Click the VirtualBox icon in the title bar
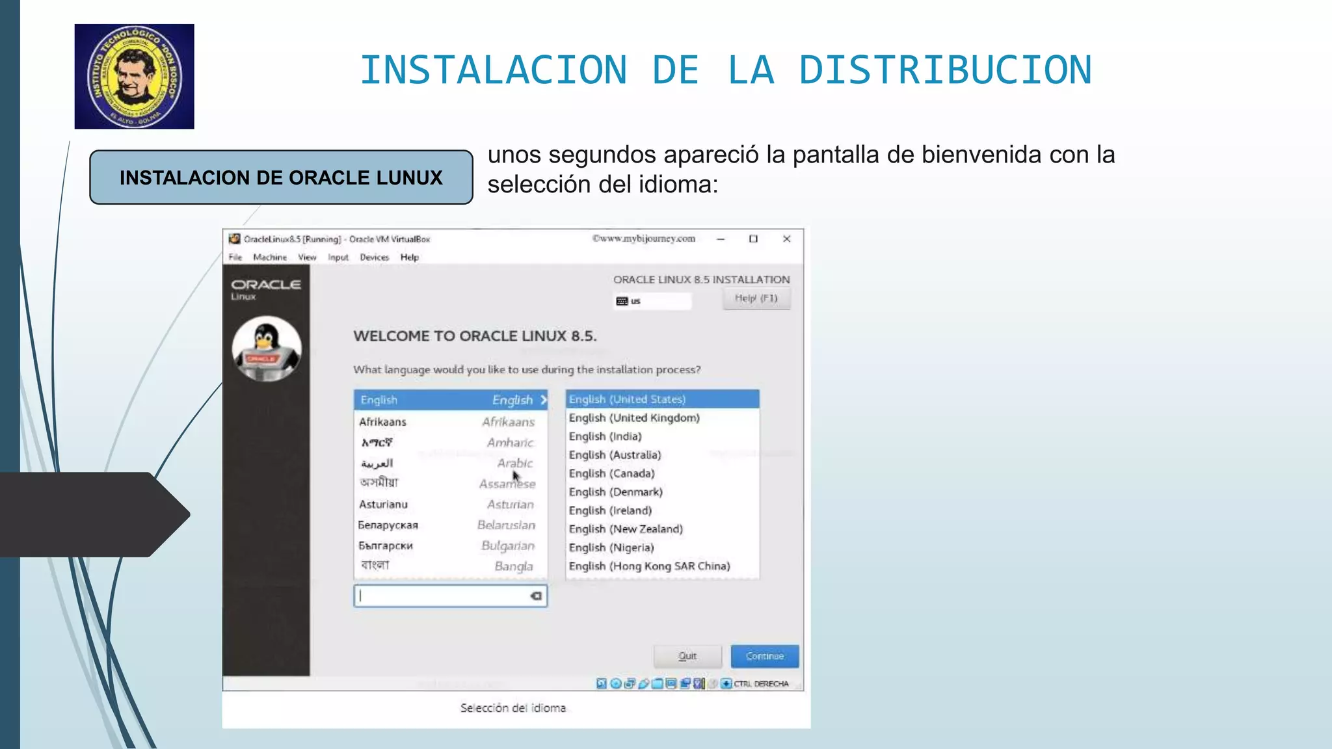 [235, 239]
